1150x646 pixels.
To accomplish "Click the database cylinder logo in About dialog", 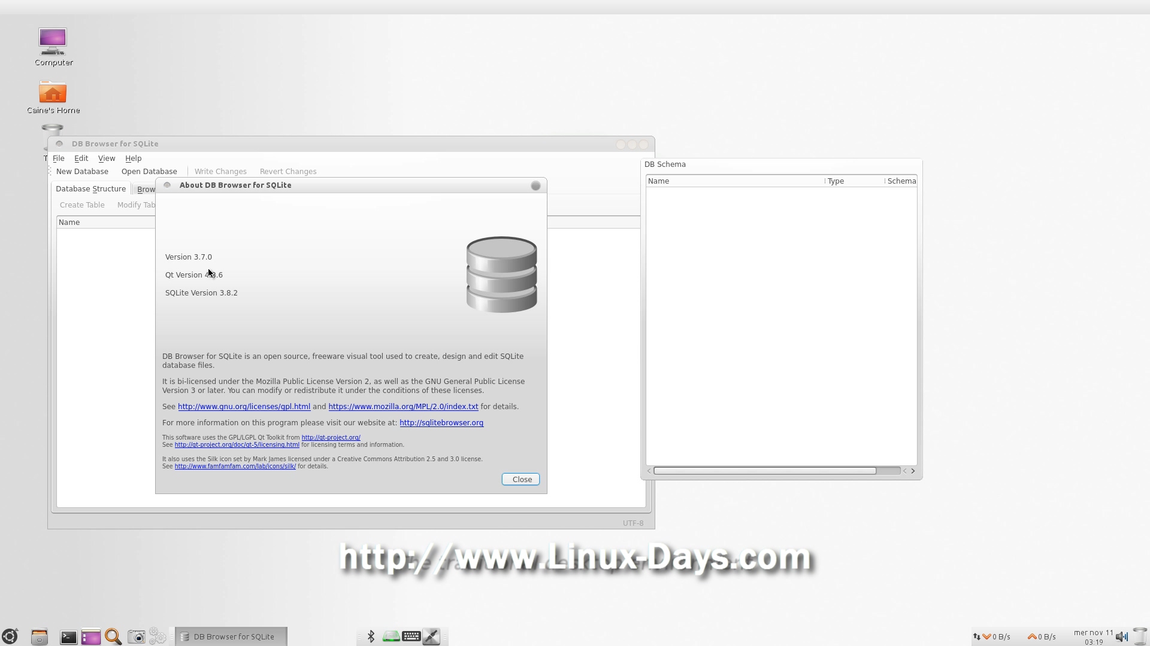I will [501, 275].
